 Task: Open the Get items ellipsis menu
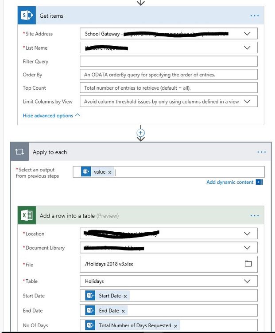coord(254,16)
